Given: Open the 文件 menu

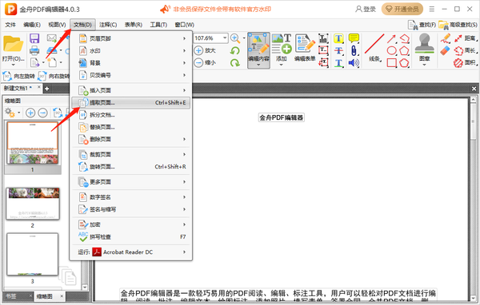Looking at the screenshot, I should pos(10,25).
